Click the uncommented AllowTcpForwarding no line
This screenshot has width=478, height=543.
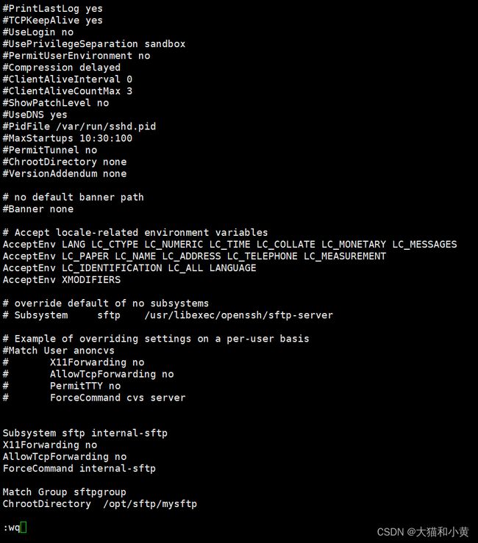65,457
